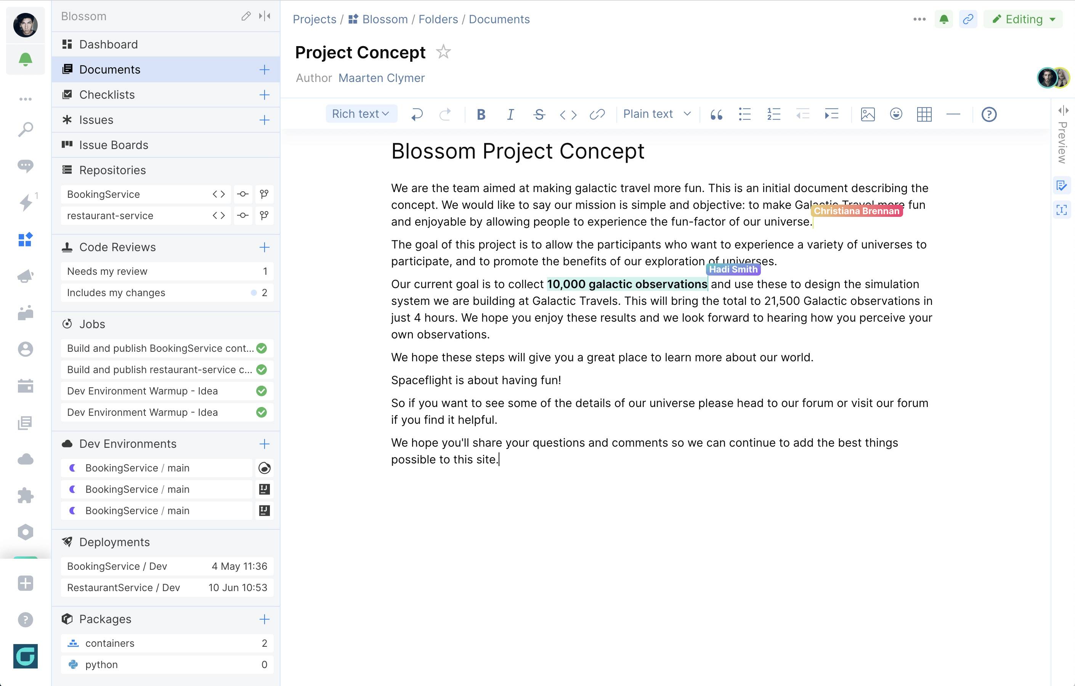Insert a link with the chain icon
This screenshot has height=686, width=1075.
(597, 114)
